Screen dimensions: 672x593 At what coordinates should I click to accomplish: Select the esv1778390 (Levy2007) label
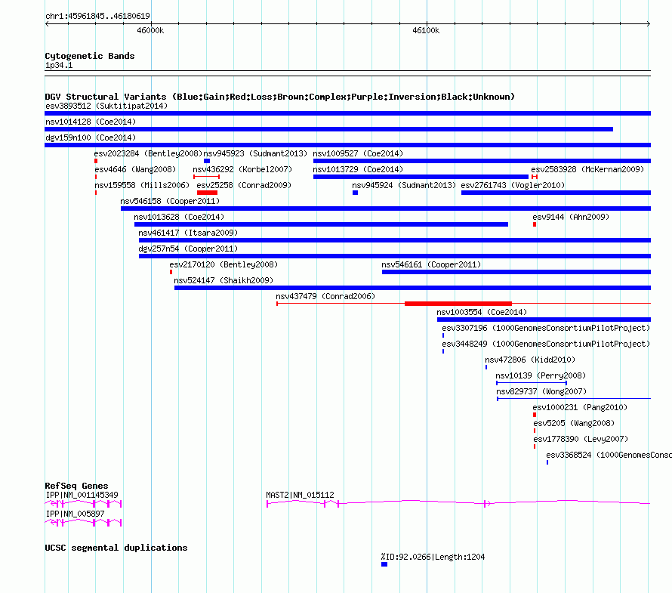(x=581, y=439)
